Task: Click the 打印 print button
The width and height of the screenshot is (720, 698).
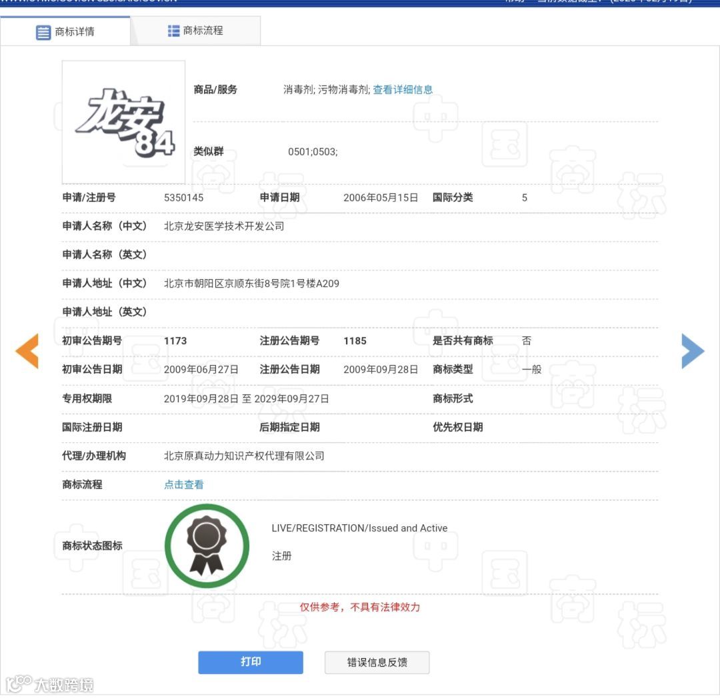Action: click(x=251, y=662)
